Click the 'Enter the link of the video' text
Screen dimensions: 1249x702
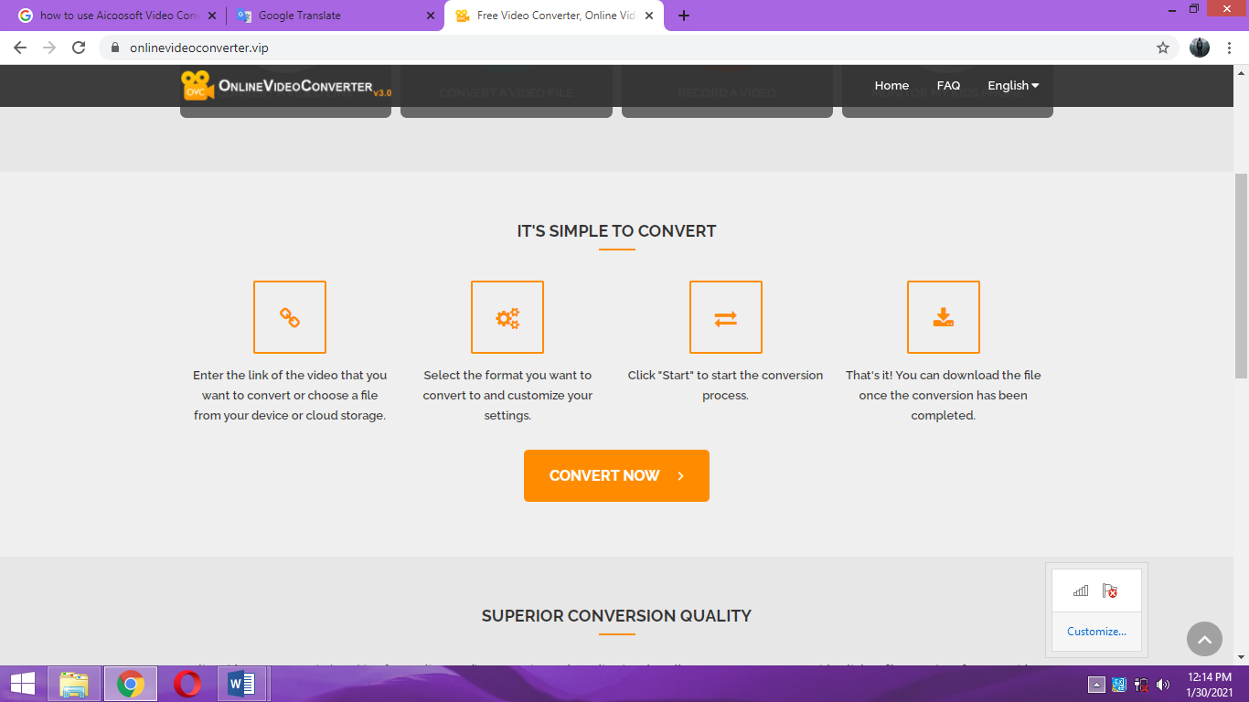pyautogui.click(x=290, y=395)
